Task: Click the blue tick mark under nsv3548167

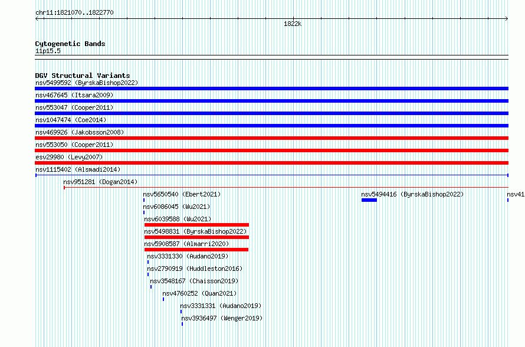Action: click(x=151, y=287)
